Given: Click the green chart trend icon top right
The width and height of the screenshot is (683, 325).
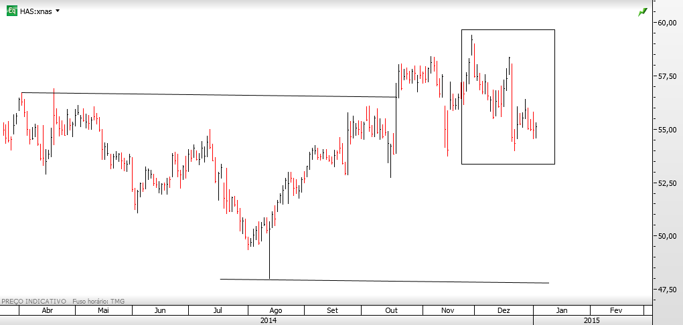Looking at the screenshot, I should point(643,13).
